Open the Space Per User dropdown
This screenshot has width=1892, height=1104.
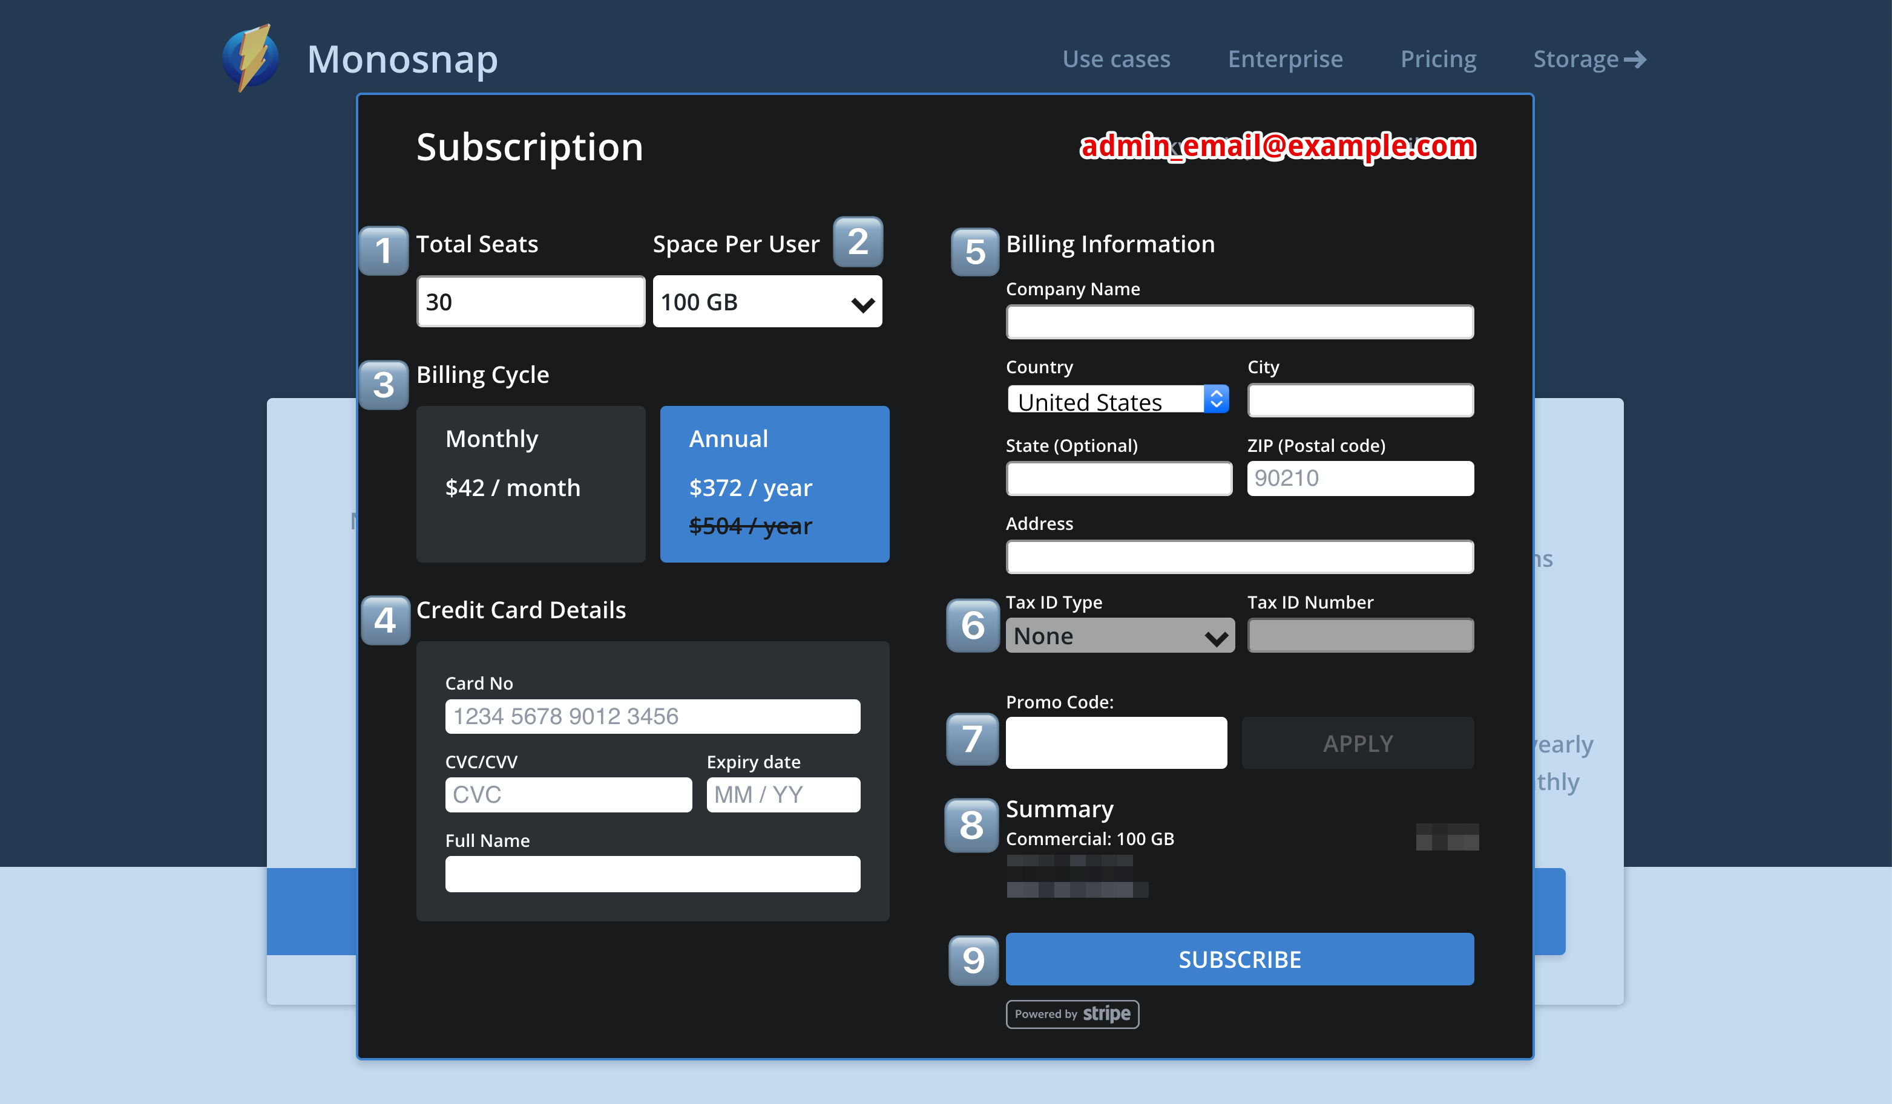point(767,302)
